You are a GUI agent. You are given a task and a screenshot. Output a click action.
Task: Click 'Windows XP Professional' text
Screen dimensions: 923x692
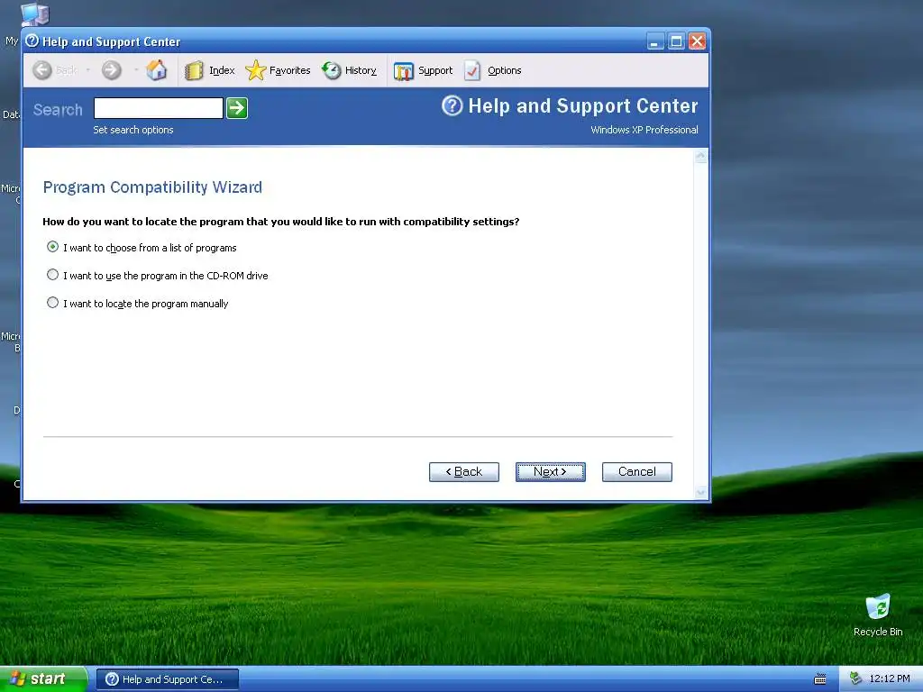644,130
